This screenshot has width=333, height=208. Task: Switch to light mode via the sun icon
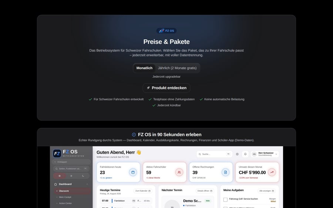pos(71,176)
